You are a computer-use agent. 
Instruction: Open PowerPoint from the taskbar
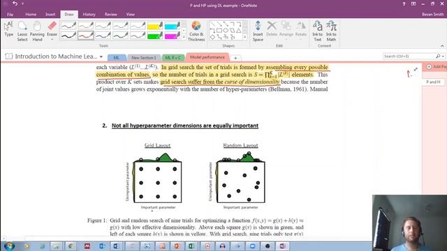177,246
